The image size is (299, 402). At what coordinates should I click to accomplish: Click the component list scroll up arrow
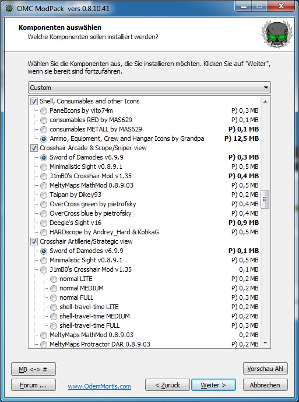pyautogui.click(x=265, y=102)
